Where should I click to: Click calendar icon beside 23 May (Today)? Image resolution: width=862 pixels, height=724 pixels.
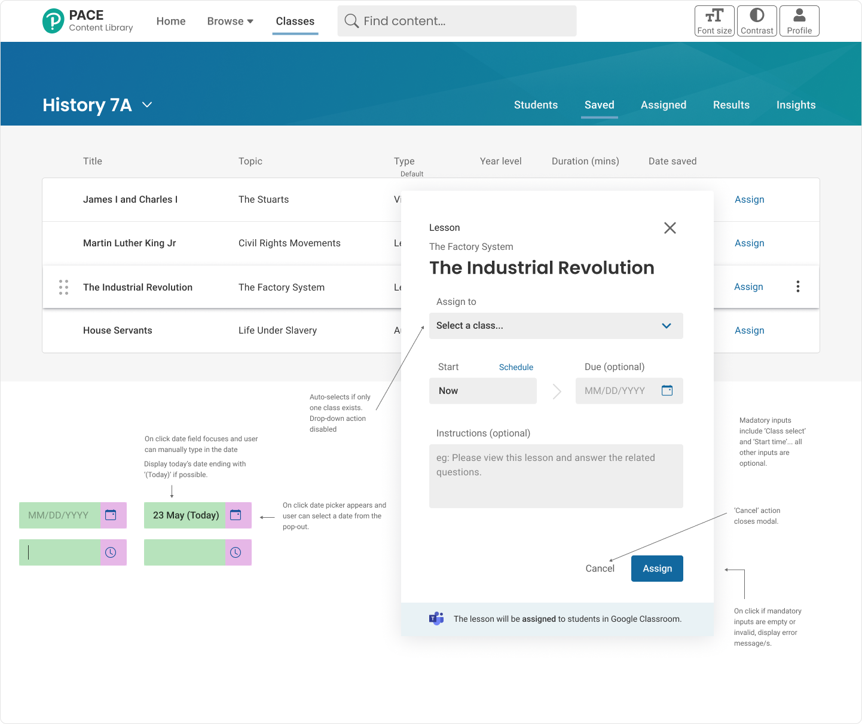click(236, 515)
